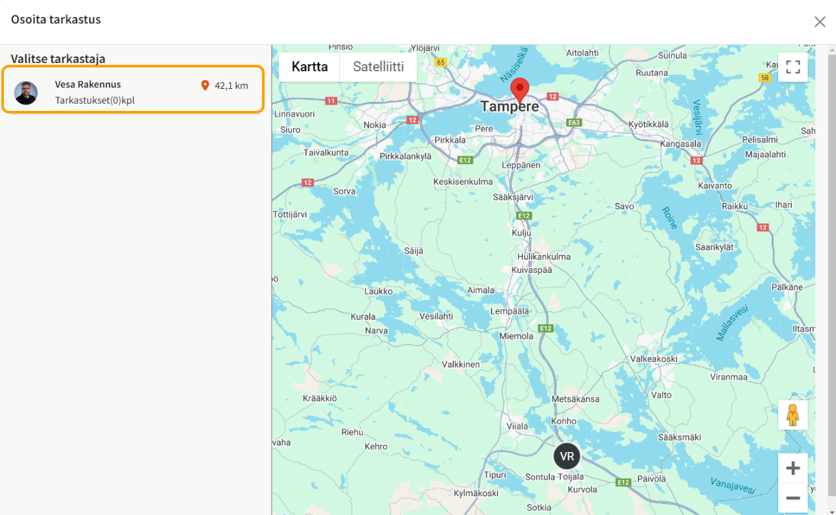Click the Nokia map label
Screen dimensions: 836x515
375,125
